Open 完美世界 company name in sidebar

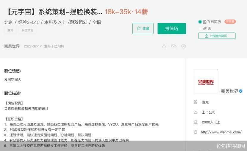click(x=229, y=91)
